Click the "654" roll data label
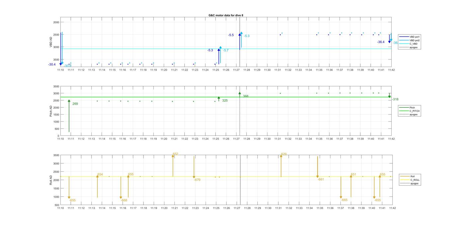The width and height of the screenshot is (465, 230). pos(100,174)
